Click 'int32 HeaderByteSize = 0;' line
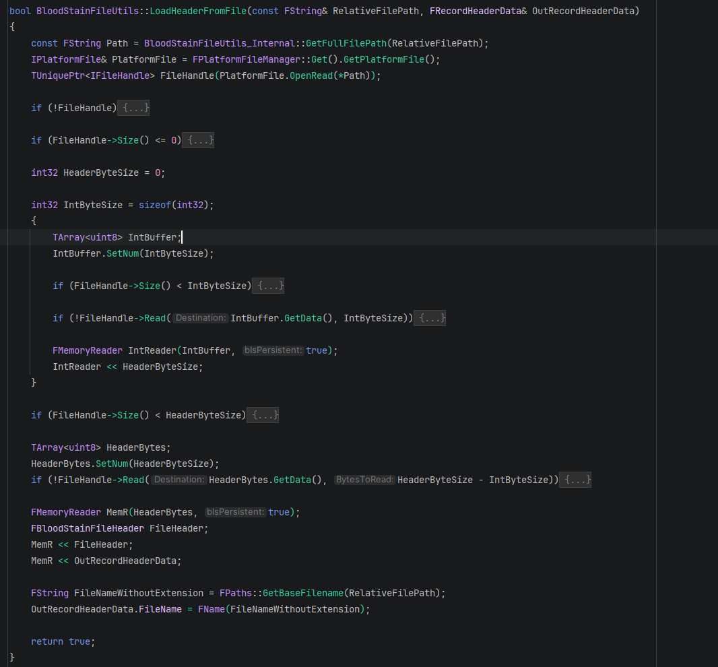Image resolution: width=718 pixels, height=667 pixels. coord(98,172)
